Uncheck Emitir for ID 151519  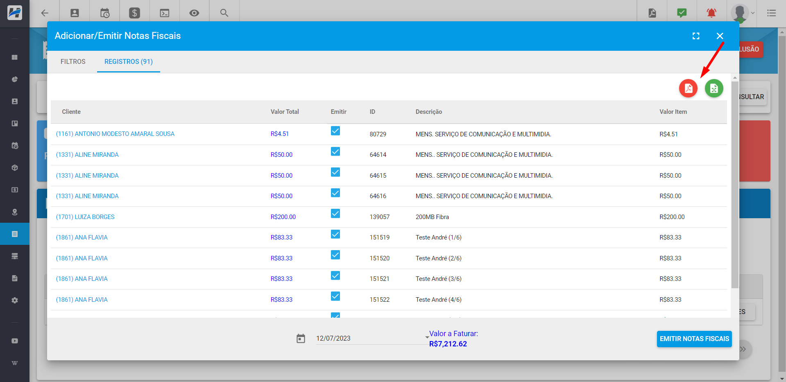(335, 234)
